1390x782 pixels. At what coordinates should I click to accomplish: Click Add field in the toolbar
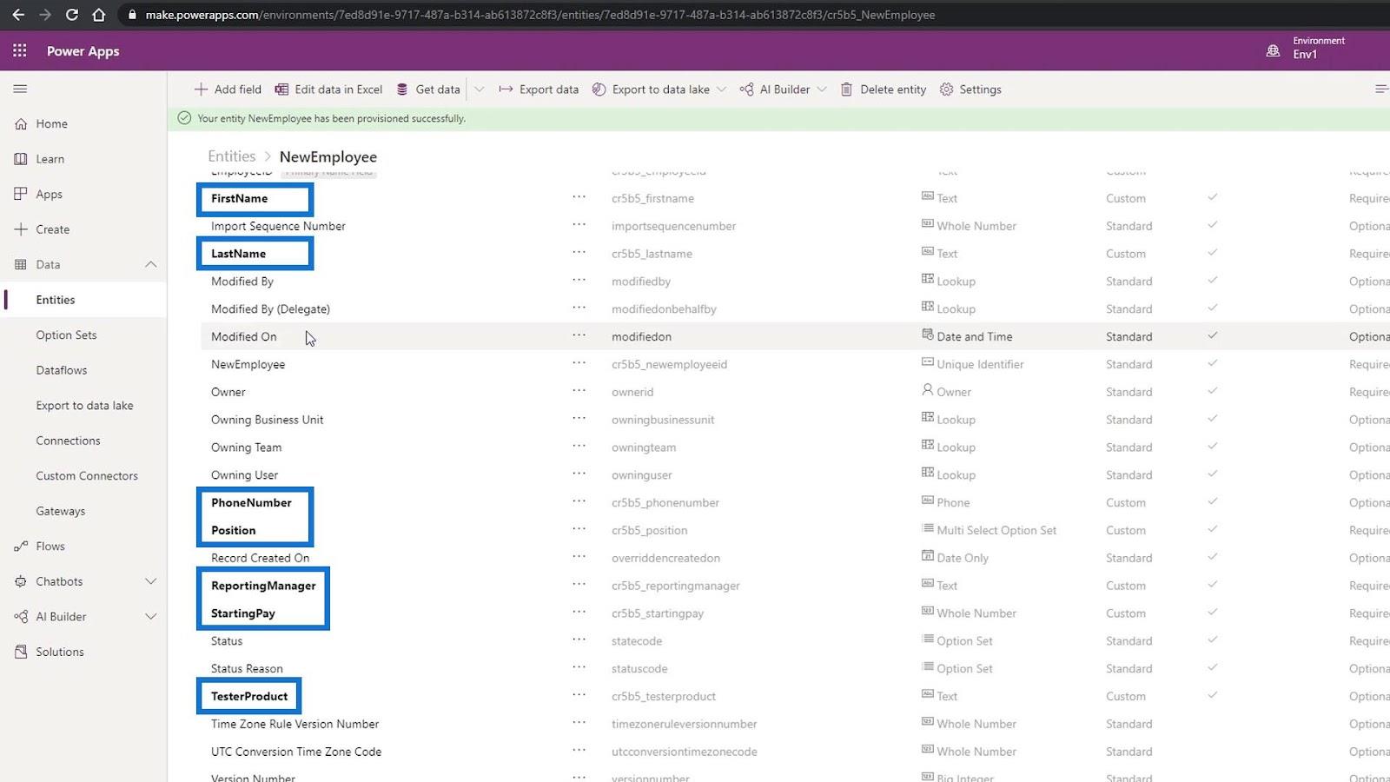(x=228, y=89)
